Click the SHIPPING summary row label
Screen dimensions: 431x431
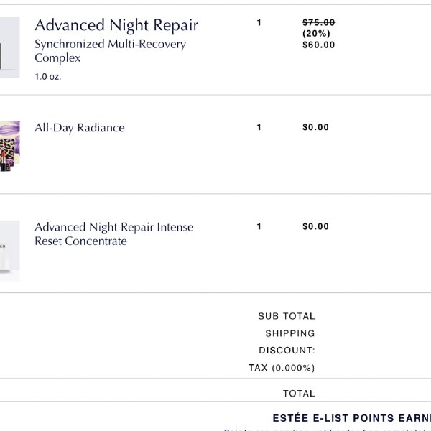pos(290,333)
